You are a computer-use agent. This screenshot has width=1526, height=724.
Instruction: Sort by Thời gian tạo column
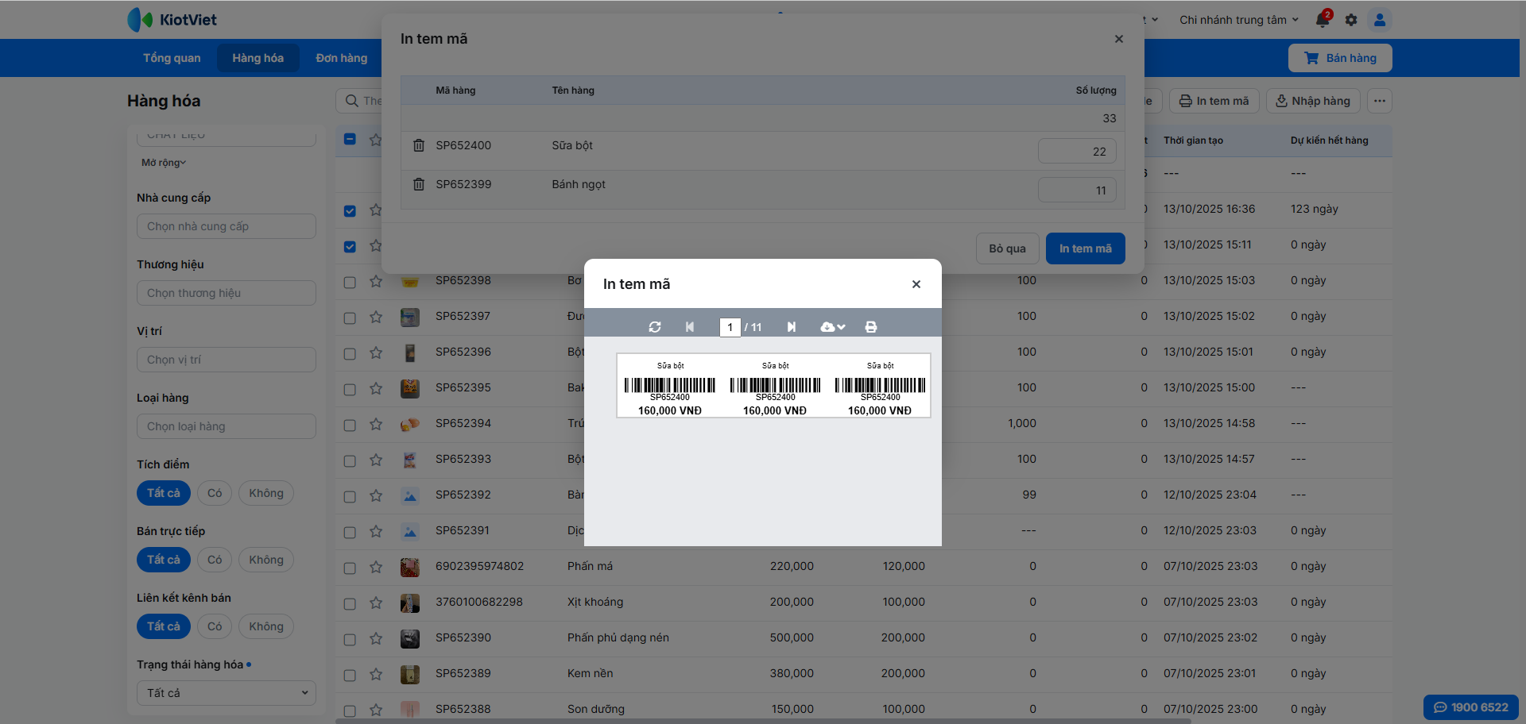tap(1193, 141)
